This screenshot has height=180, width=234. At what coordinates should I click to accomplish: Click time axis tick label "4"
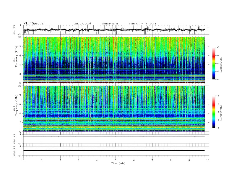coord(97,160)
